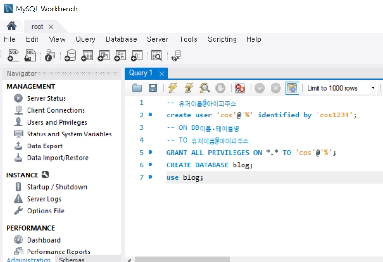Create a new table icon
The image size is (383, 262).
tap(87, 56)
